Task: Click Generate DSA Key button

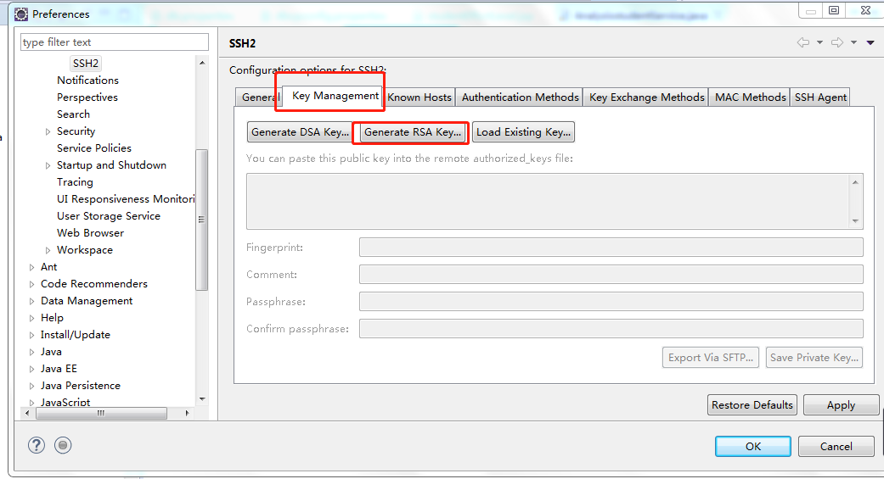Action: (300, 131)
